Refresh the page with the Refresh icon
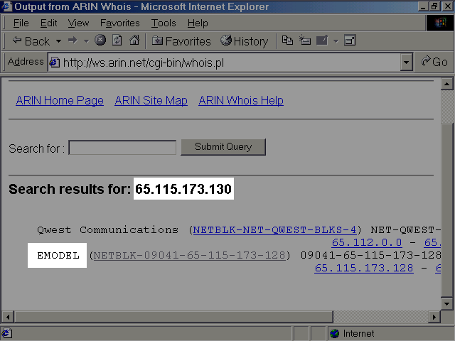Screen dimensions: 455x341 [x=117, y=40]
